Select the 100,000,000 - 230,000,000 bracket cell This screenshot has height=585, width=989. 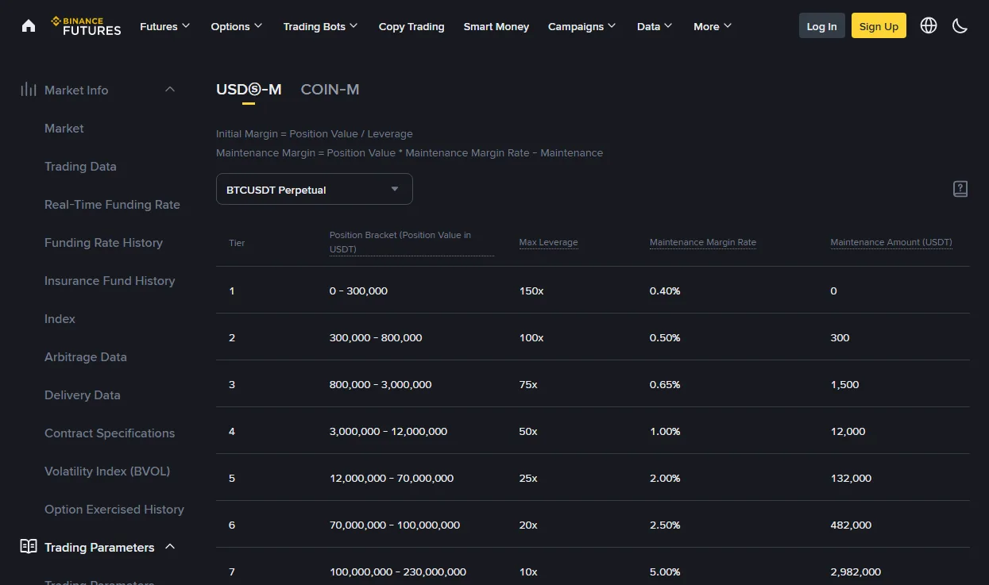click(x=398, y=572)
